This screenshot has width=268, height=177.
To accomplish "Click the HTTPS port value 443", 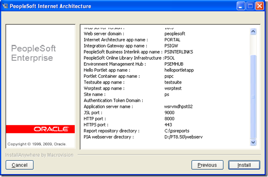I will click(x=168, y=125).
